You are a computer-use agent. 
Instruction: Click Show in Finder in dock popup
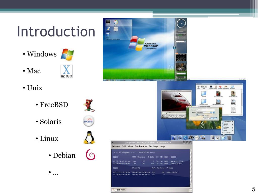(227, 133)
